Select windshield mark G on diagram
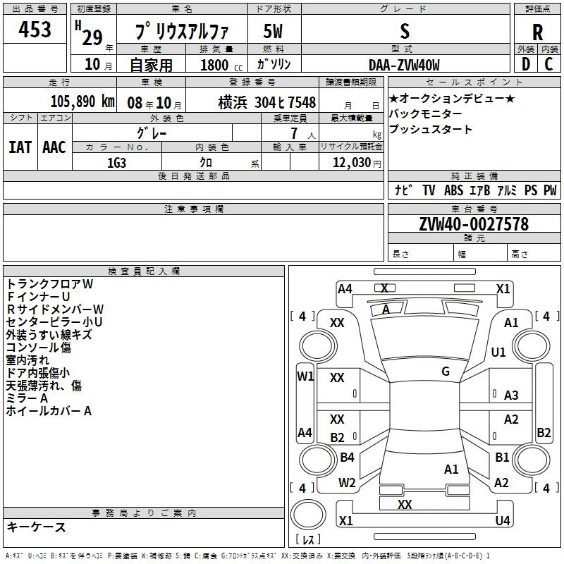The width and height of the screenshot is (564, 564). tap(446, 372)
